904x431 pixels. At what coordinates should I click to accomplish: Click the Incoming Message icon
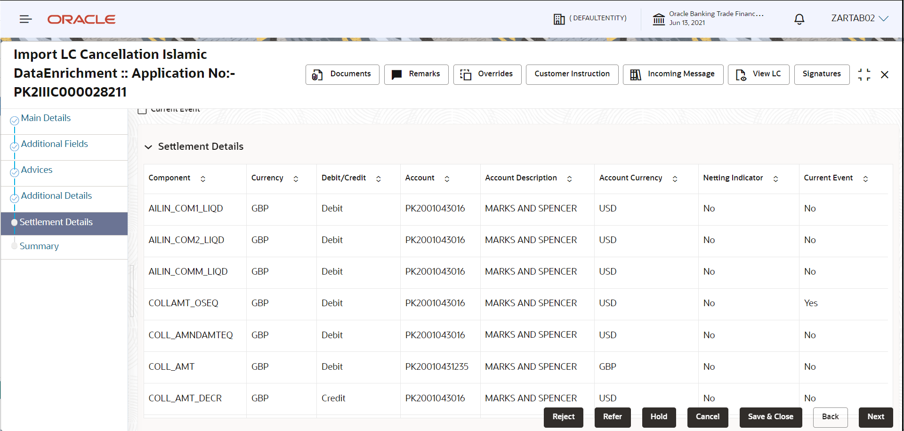(x=636, y=74)
